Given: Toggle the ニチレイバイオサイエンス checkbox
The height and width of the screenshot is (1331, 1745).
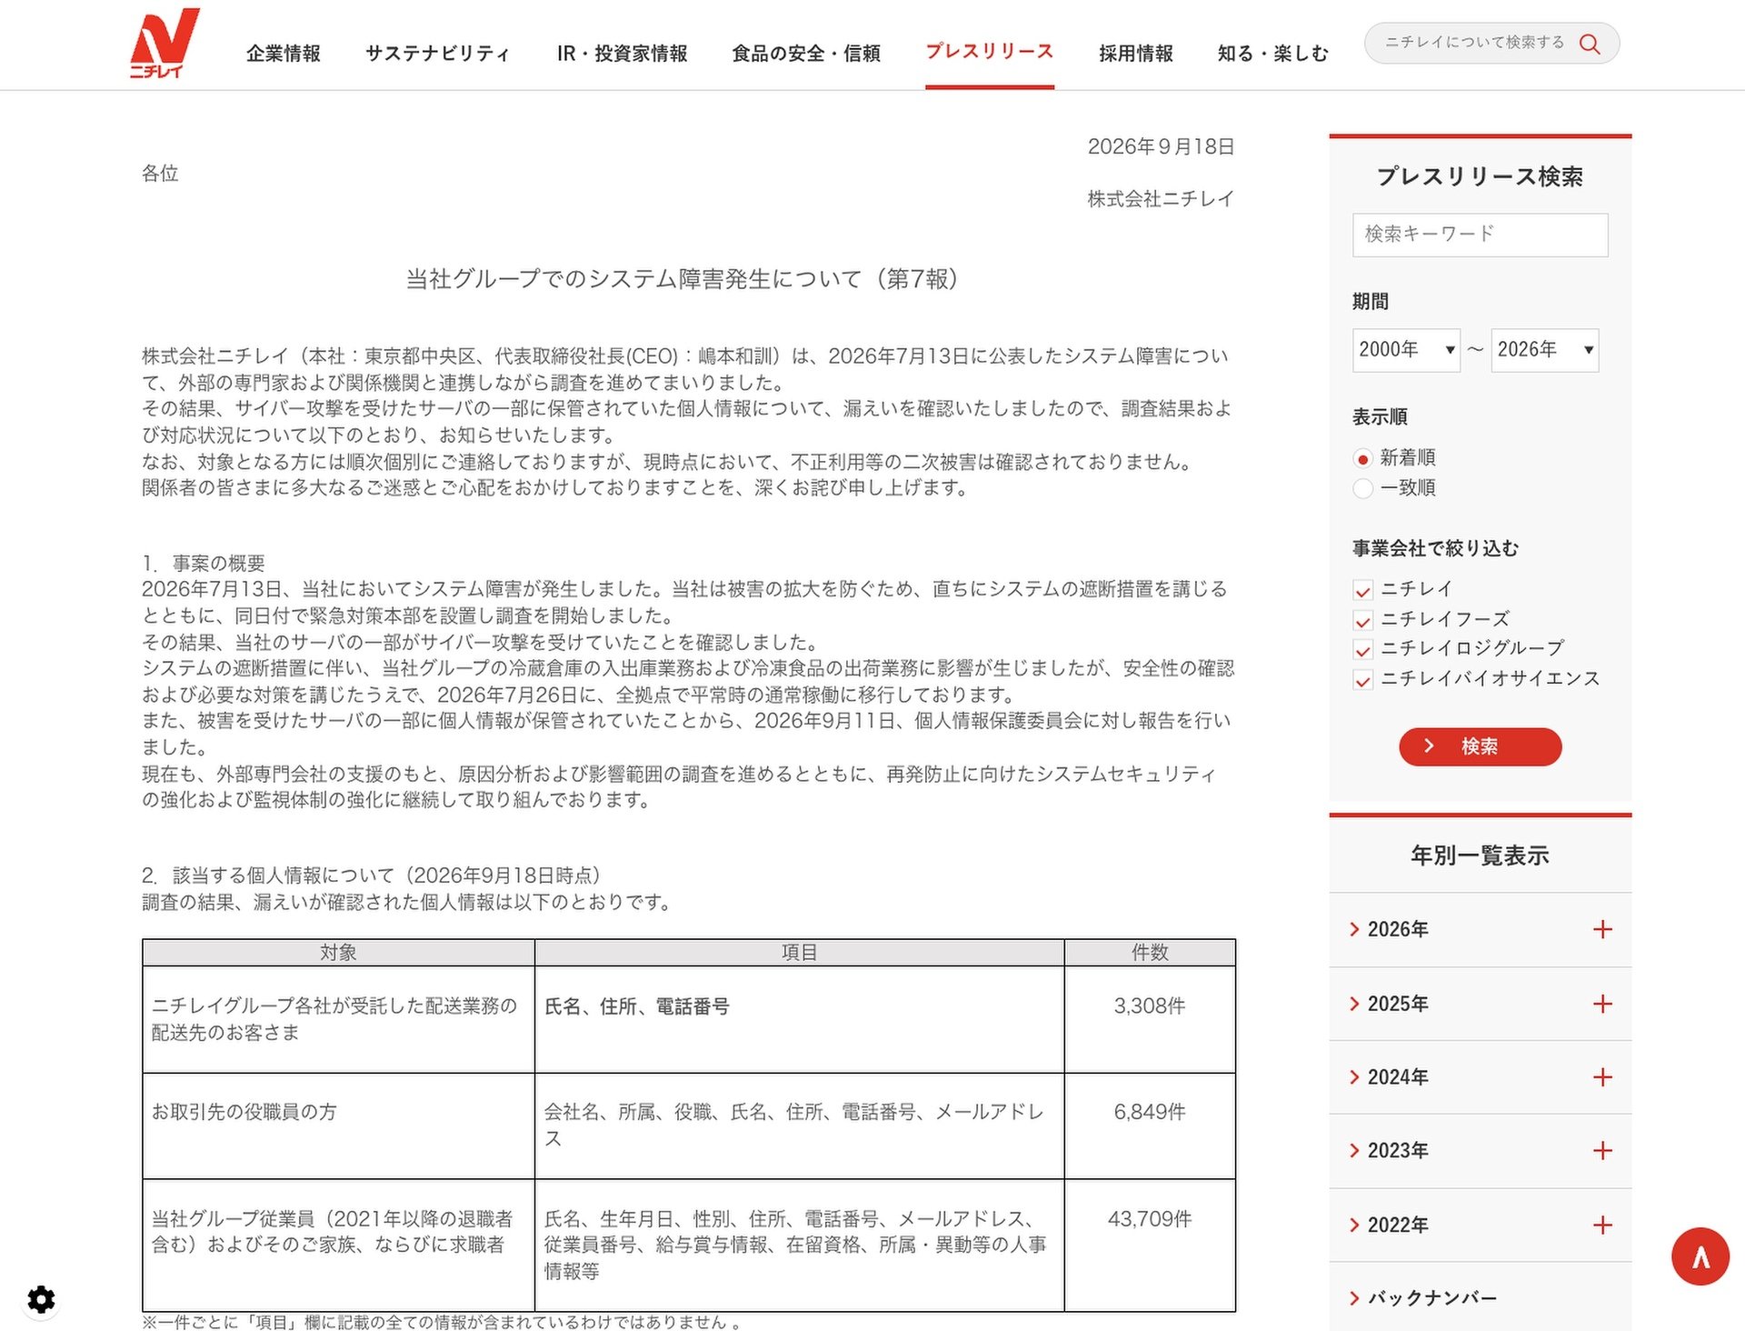Looking at the screenshot, I should pyautogui.click(x=1362, y=680).
